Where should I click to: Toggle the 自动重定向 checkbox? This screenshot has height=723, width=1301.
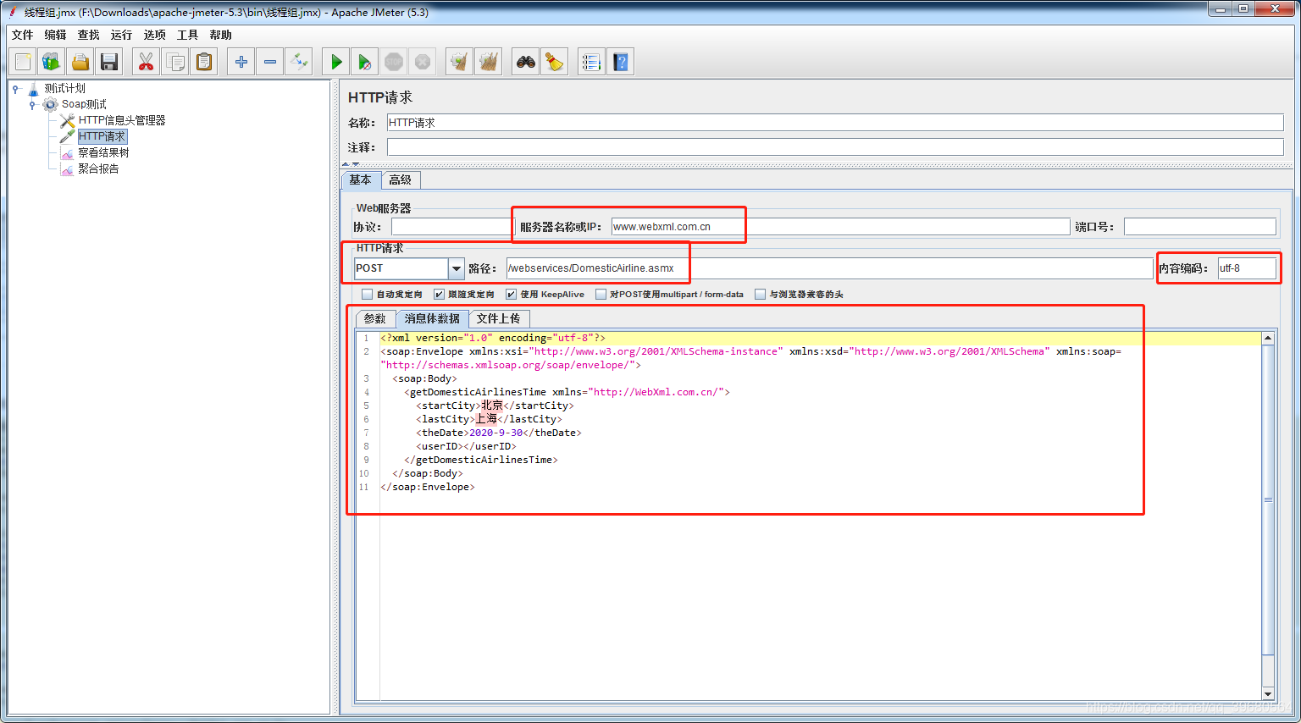(367, 295)
